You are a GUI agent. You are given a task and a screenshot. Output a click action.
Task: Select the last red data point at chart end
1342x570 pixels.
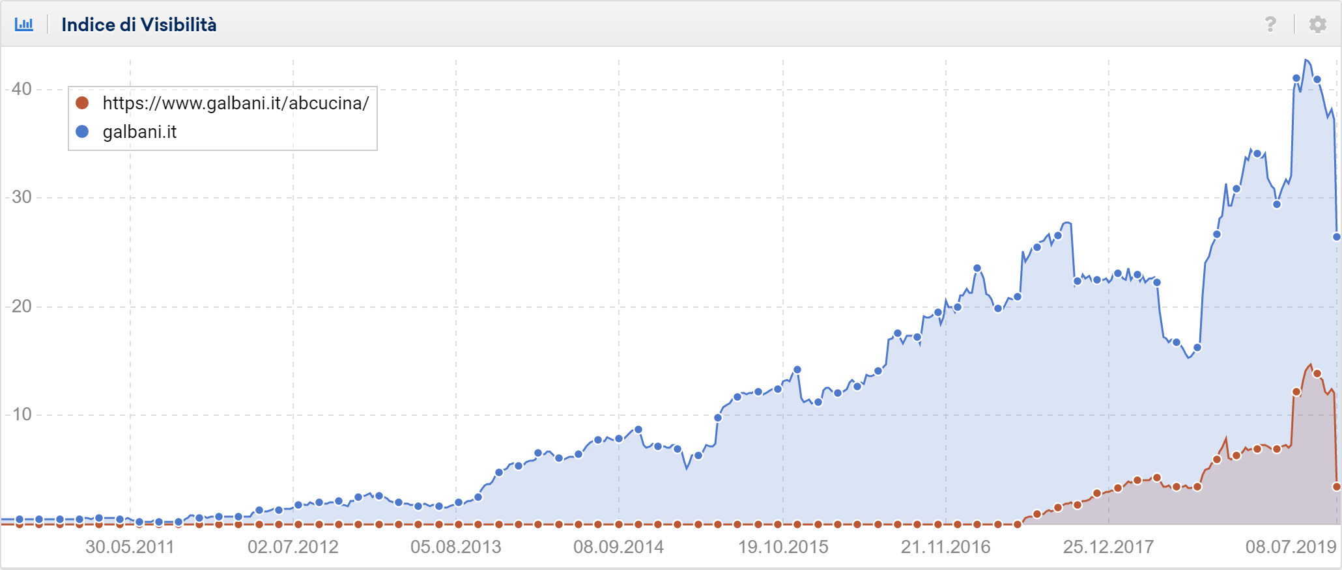click(x=1337, y=487)
